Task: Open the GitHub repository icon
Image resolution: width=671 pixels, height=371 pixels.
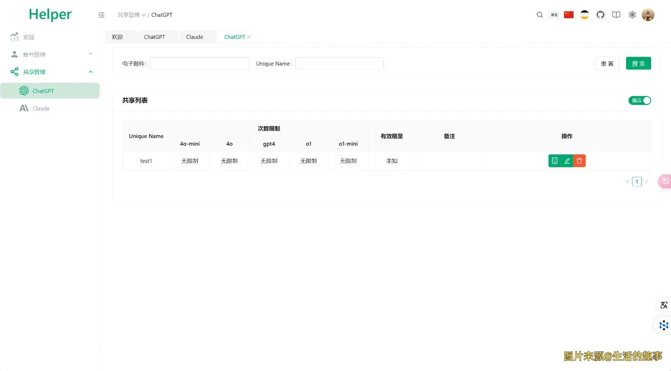Action: pos(600,15)
